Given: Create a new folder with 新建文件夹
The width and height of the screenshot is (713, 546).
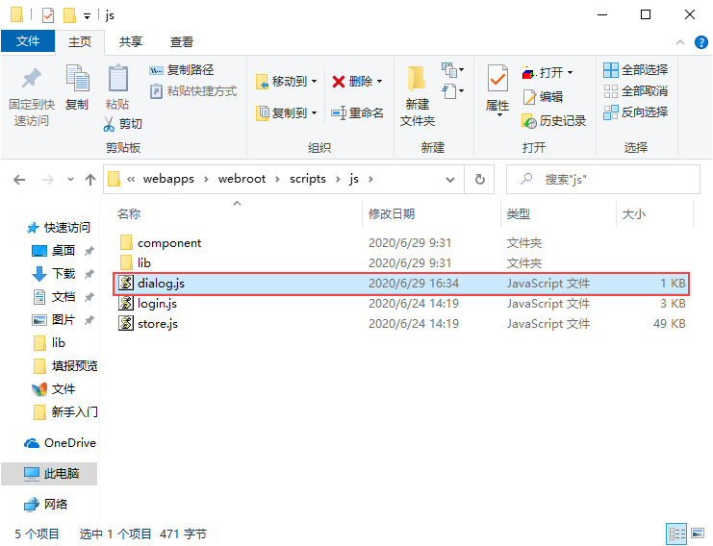Looking at the screenshot, I should pyautogui.click(x=417, y=95).
